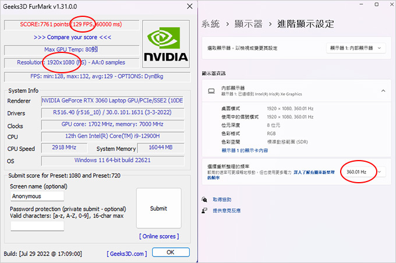Screen dimensions: 396x263
Task: Select the Resolution 1920x1080 field
Action: pyautogui.click(x=72, y=63)
